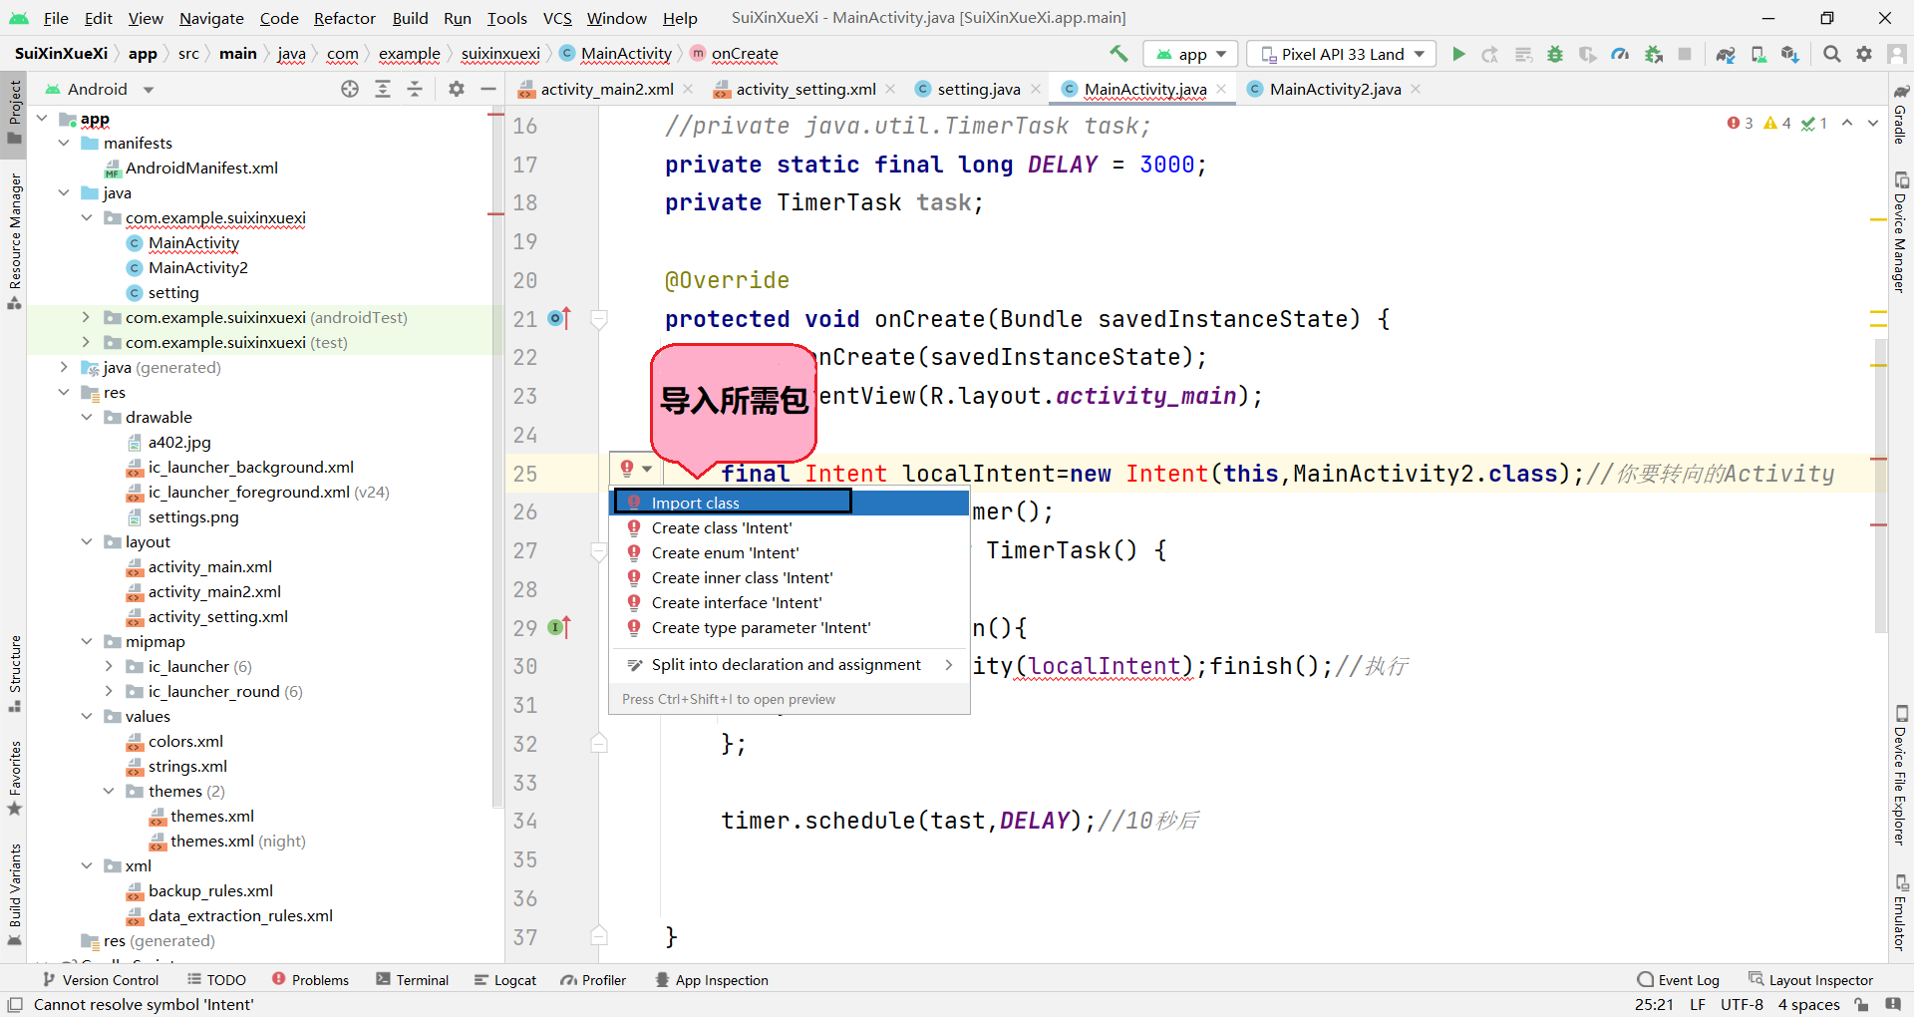Open the Android project view dropdown
The height and width of the screenshot is (1017, 1914).
point(99,89)
